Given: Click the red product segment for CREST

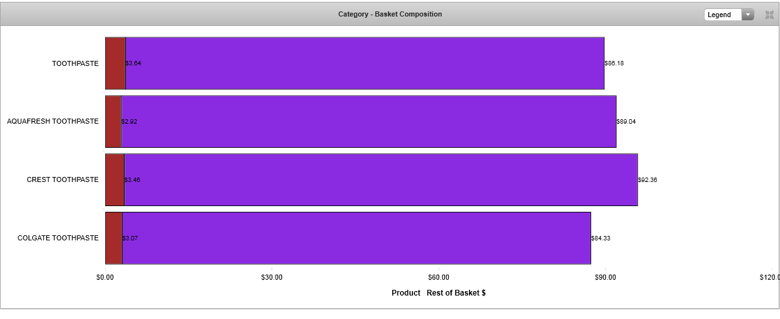Looking at the screenshot, I should [115, 179].
